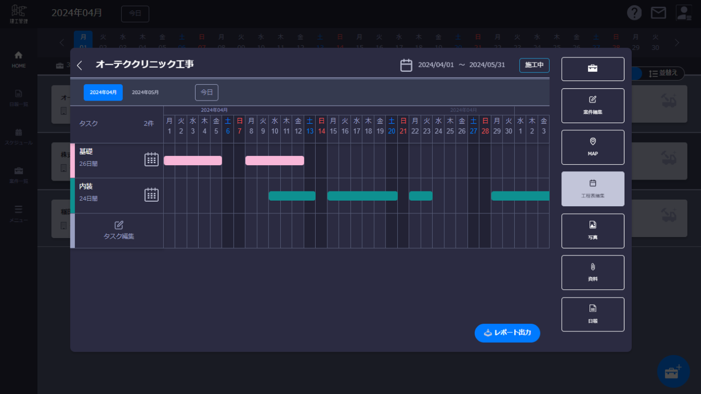The image size is (701, 394).
Task: Switch to 2024年04月 month tab
Action: point(103,92)
